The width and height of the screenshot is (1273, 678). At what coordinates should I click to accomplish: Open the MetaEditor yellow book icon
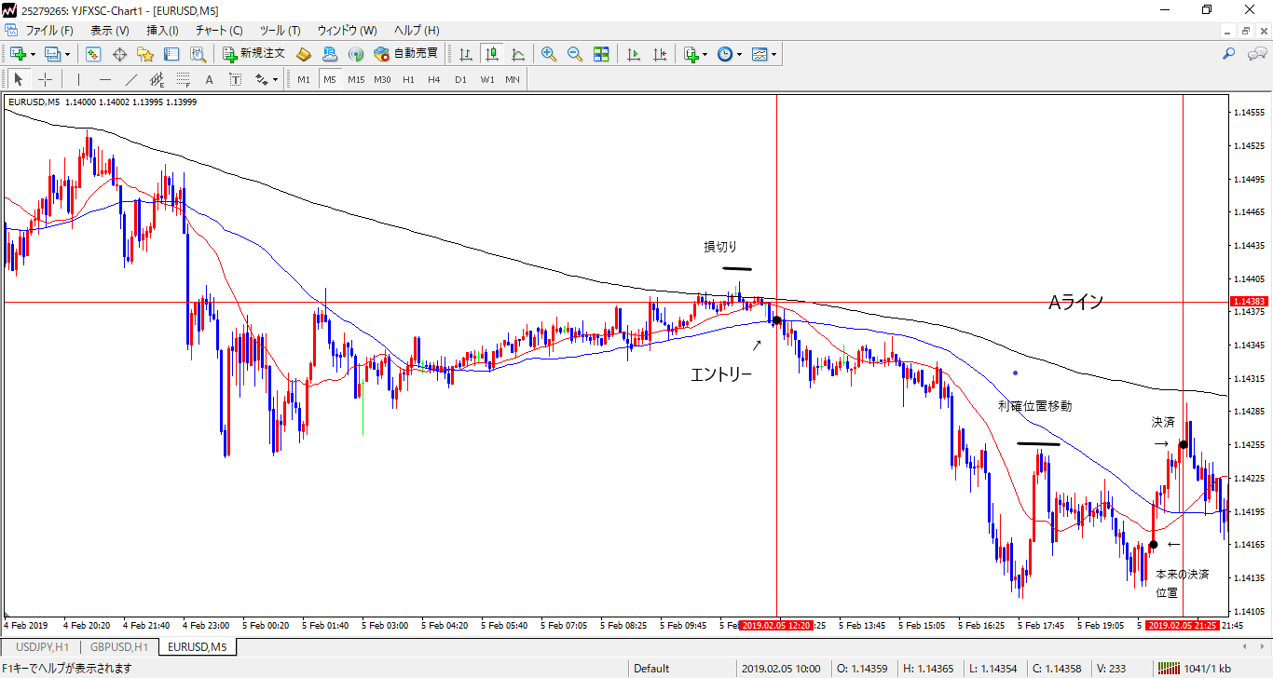tap(304, 54)
